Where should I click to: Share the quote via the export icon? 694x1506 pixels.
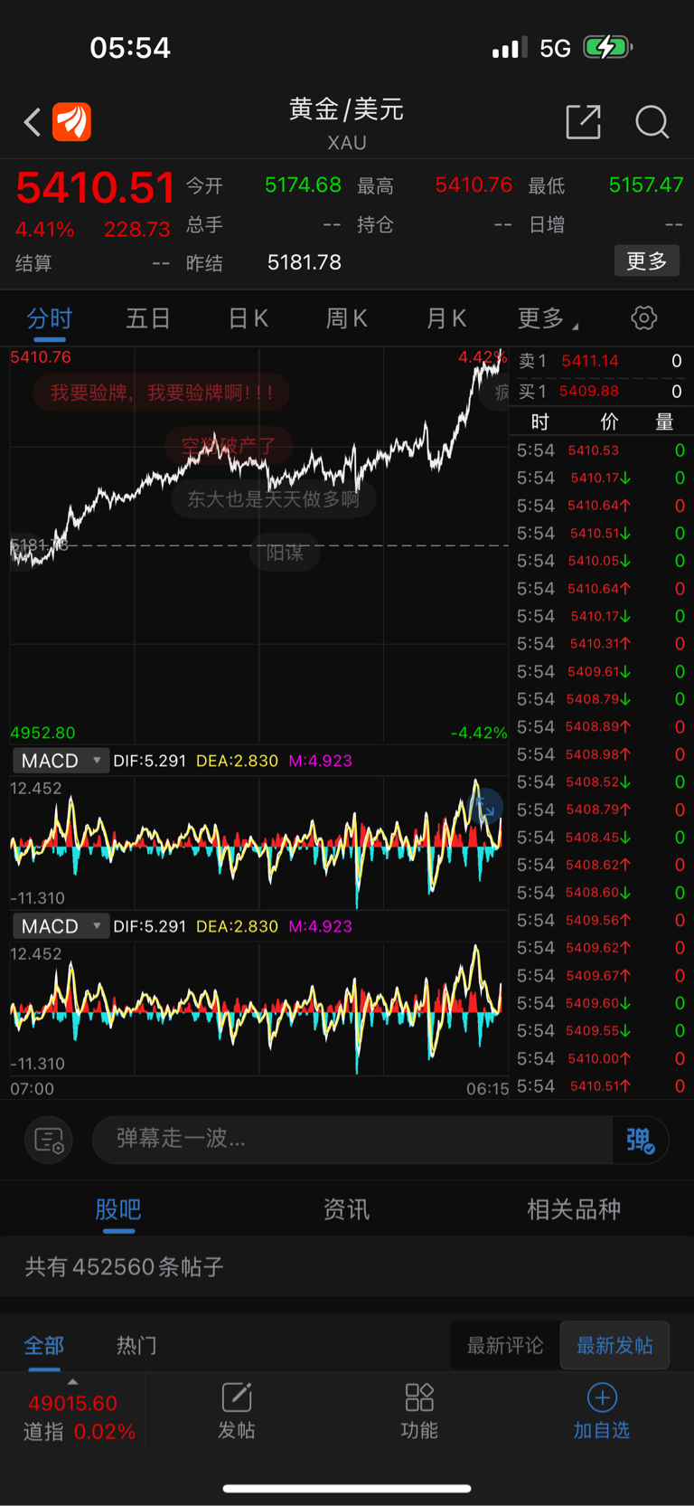(583, 121)
